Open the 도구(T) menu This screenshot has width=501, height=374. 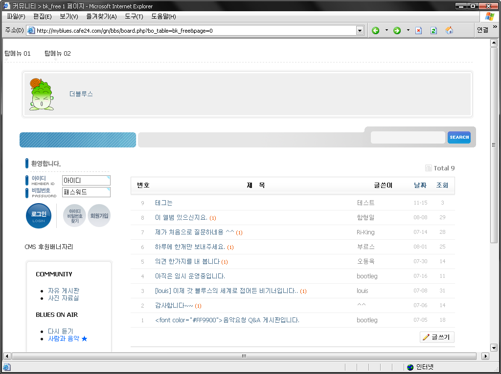tap(134, 17)
